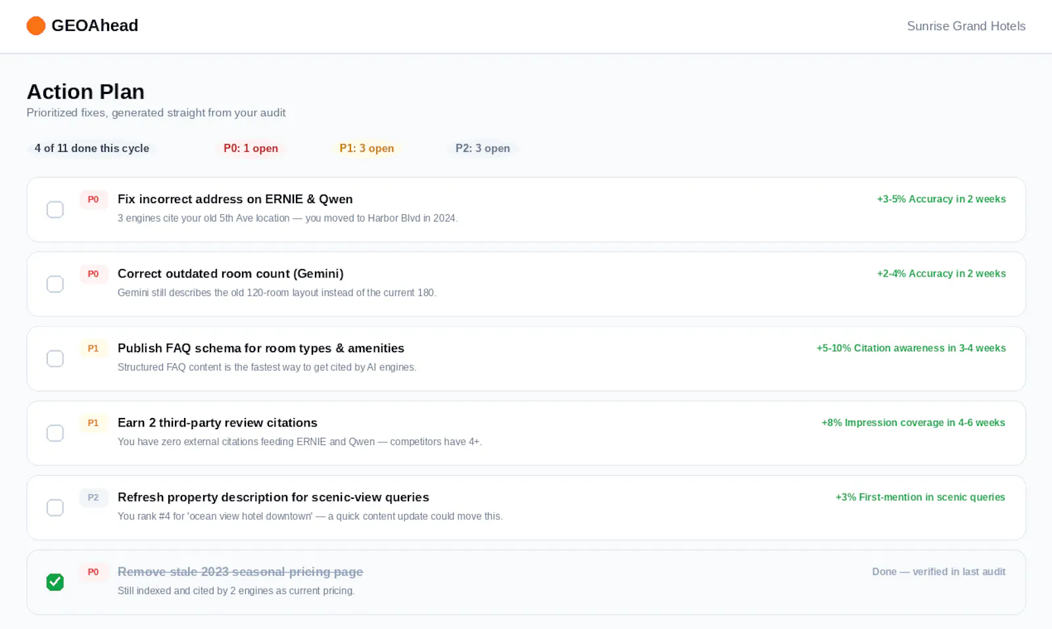Click the ocean view hotel downtown description
The height and width of the screenshot is (629, 1052).
[x=310, y=517]
